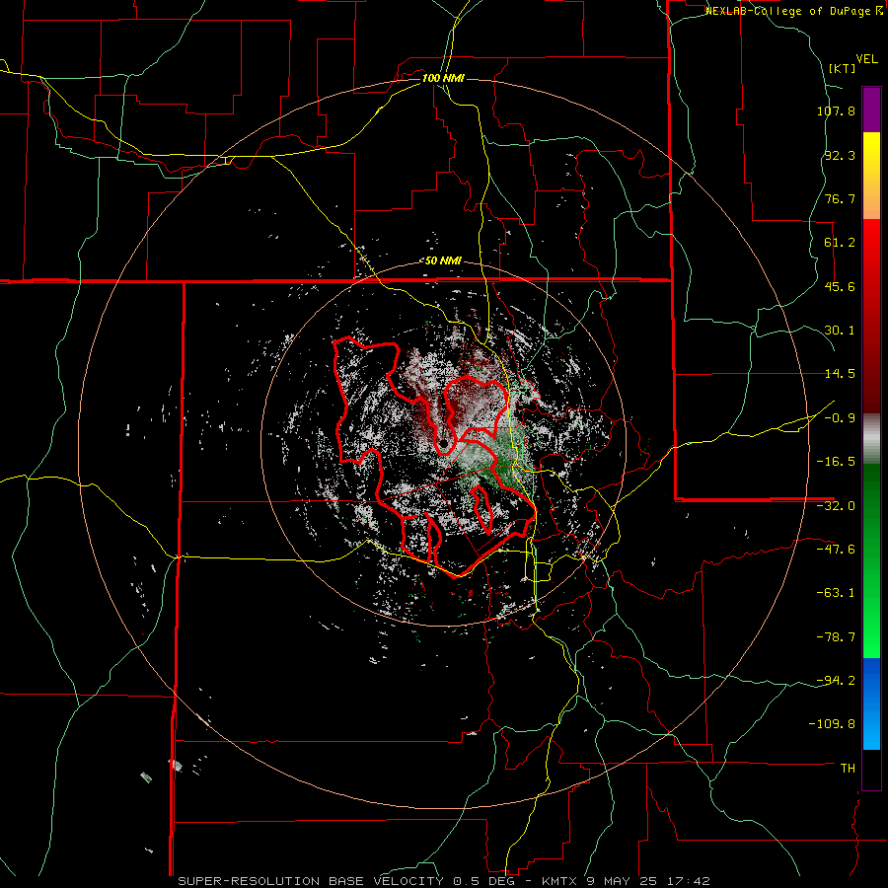This screenshot has height=888, width=888.
Task: Click the 61.2 velocity scale value
Action: (x=840, y=243)
